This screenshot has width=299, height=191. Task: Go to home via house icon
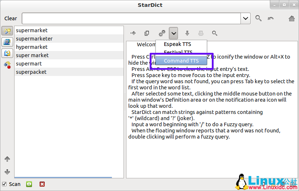292,18
